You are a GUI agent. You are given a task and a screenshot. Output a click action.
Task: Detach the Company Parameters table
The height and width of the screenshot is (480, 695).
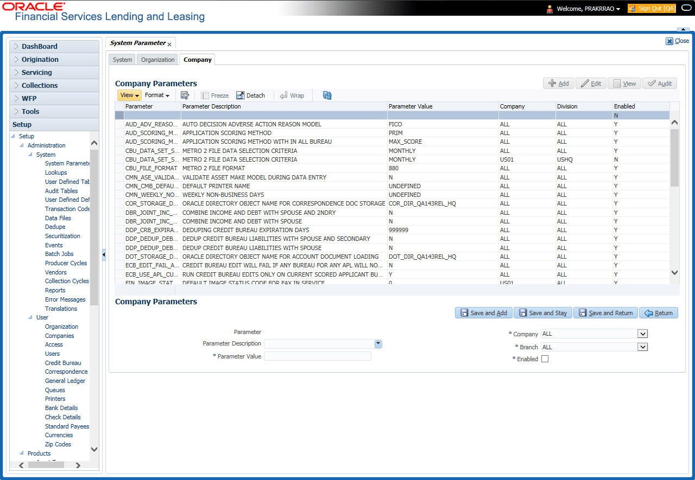coord(250,95)
